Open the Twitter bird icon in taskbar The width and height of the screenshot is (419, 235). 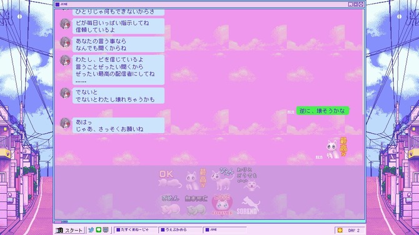pos(91,229)
